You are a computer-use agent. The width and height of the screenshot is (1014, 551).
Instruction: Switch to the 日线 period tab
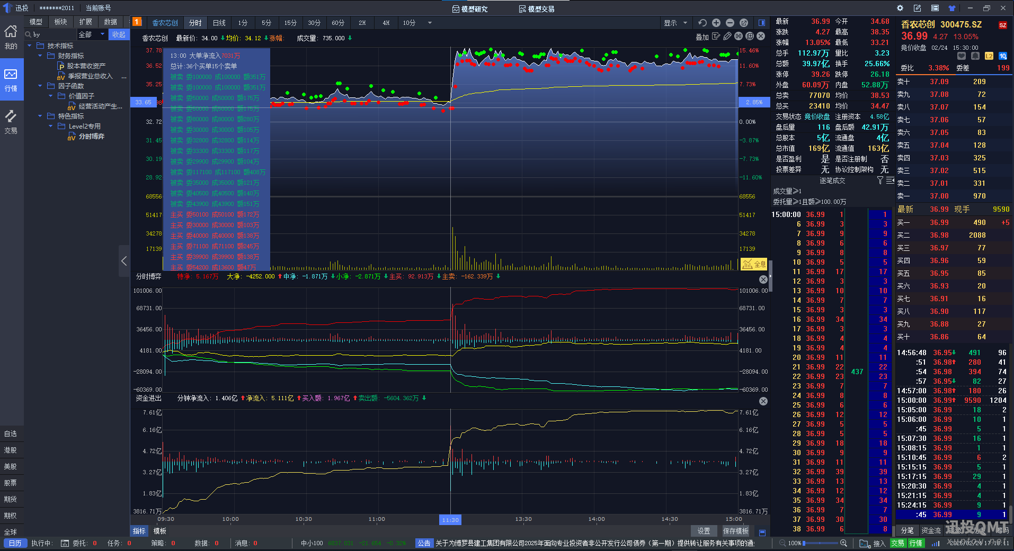219,23
